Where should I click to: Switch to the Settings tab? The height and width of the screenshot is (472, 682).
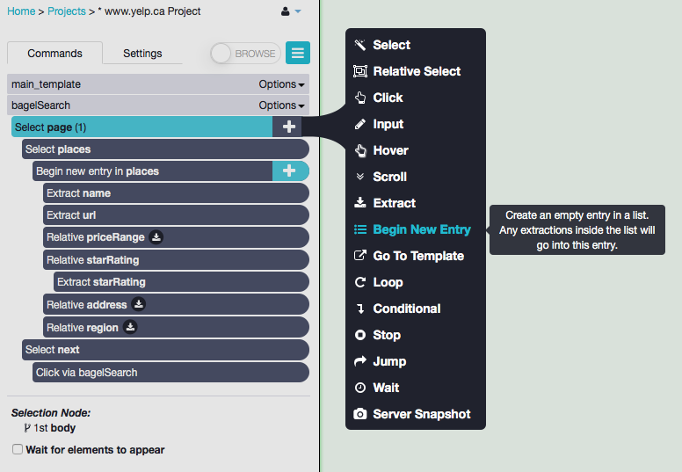(x=142, y=53)
